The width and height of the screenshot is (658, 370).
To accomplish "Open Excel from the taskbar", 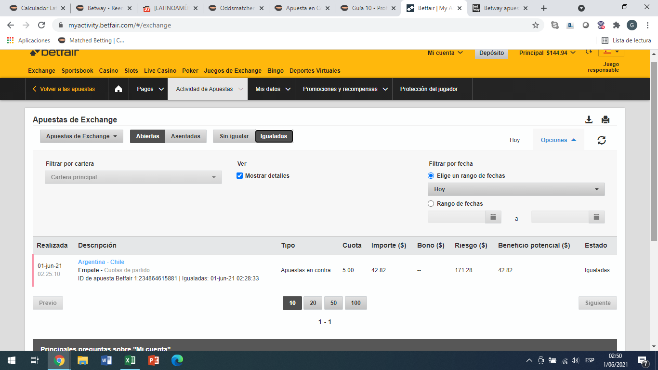I will pyautogui.click(x=130, y=360).
